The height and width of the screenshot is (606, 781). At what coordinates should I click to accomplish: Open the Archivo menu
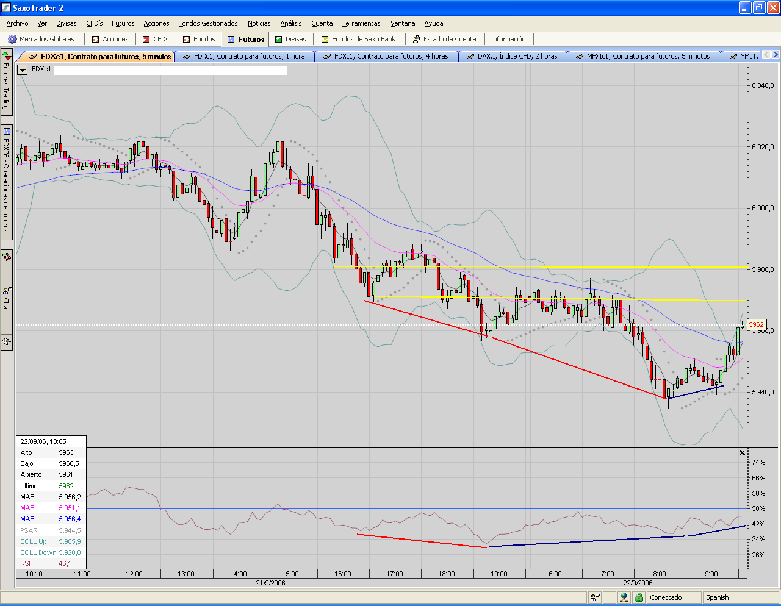(x=17, y=23)
